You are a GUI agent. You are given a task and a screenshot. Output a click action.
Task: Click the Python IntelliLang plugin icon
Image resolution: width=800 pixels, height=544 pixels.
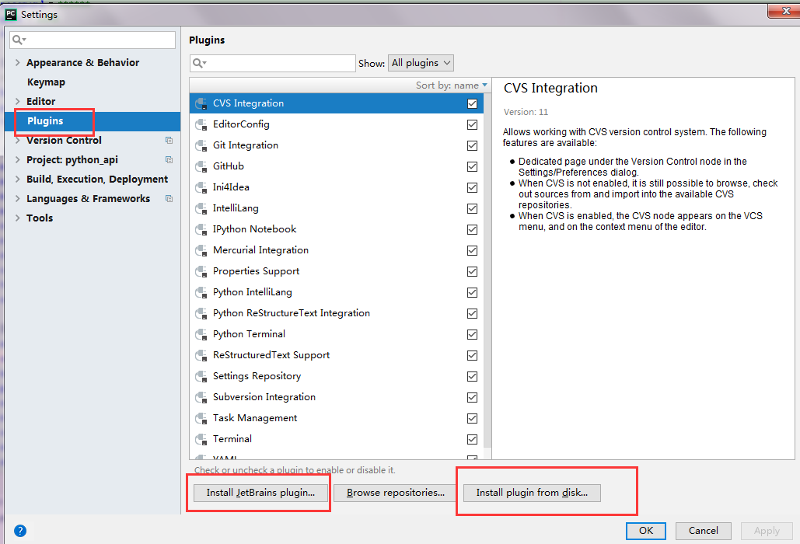(201, 292)
